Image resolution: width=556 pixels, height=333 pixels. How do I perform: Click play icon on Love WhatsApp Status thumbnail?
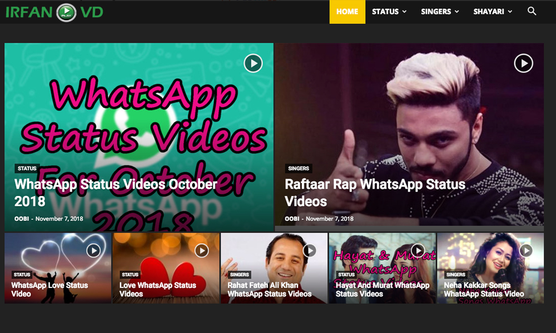201,251
